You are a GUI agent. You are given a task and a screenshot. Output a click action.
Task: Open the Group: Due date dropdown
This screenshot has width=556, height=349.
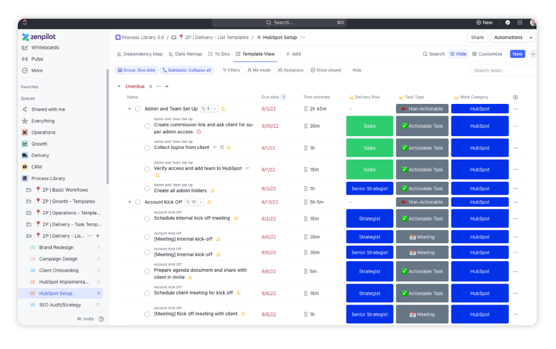(137, 70)
